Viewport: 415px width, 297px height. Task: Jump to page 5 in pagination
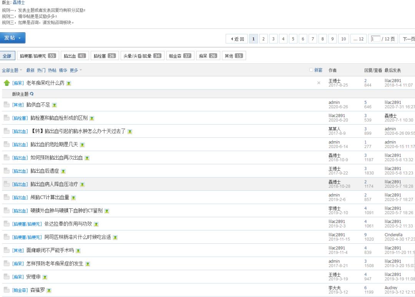pyautogui.click(x=293, y=39)
